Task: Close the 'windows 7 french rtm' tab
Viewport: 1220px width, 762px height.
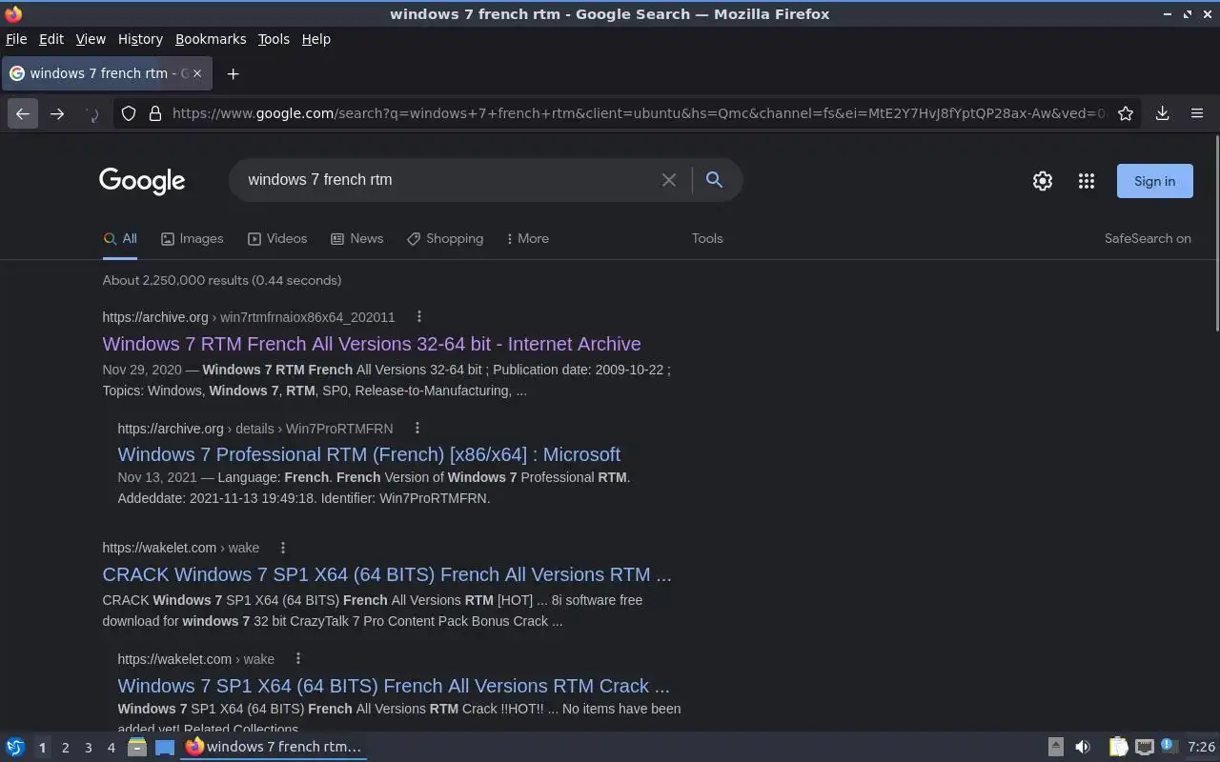Action: (x=197, y=73)
